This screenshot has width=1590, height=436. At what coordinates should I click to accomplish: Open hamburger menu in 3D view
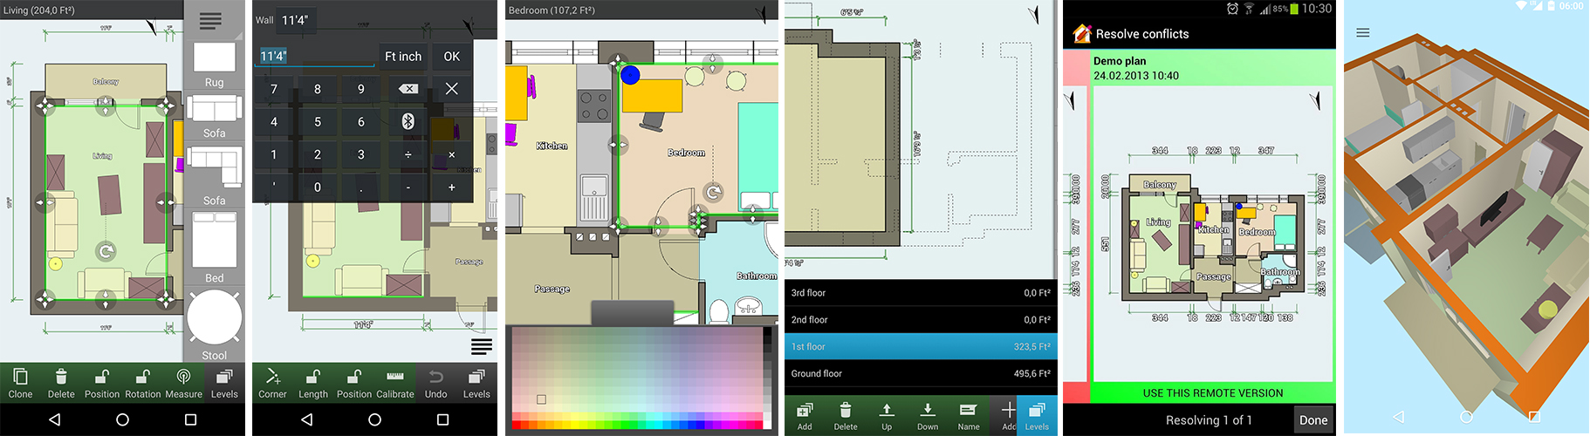1363,32
